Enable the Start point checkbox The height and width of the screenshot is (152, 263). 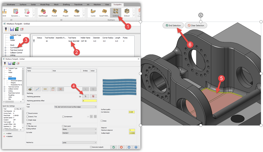click(63, 126)
